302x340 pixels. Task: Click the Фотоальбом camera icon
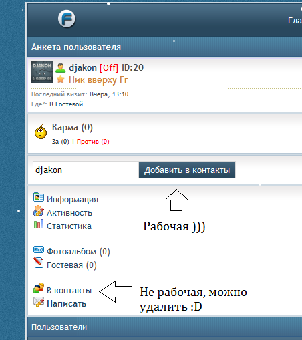[x=39, y=250]
